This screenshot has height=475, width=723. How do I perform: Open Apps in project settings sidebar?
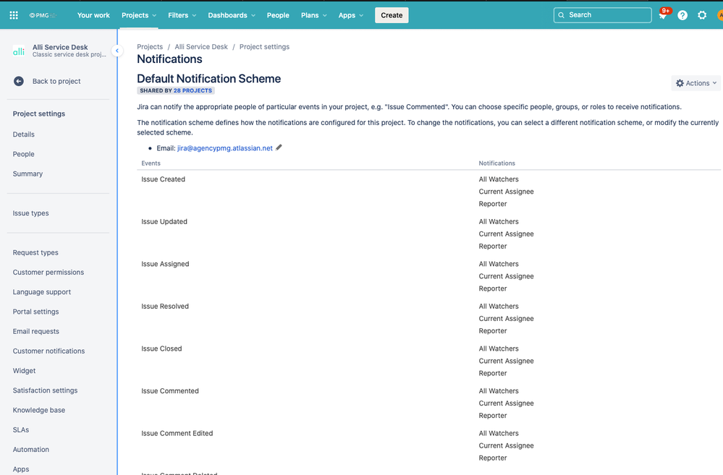21,469
